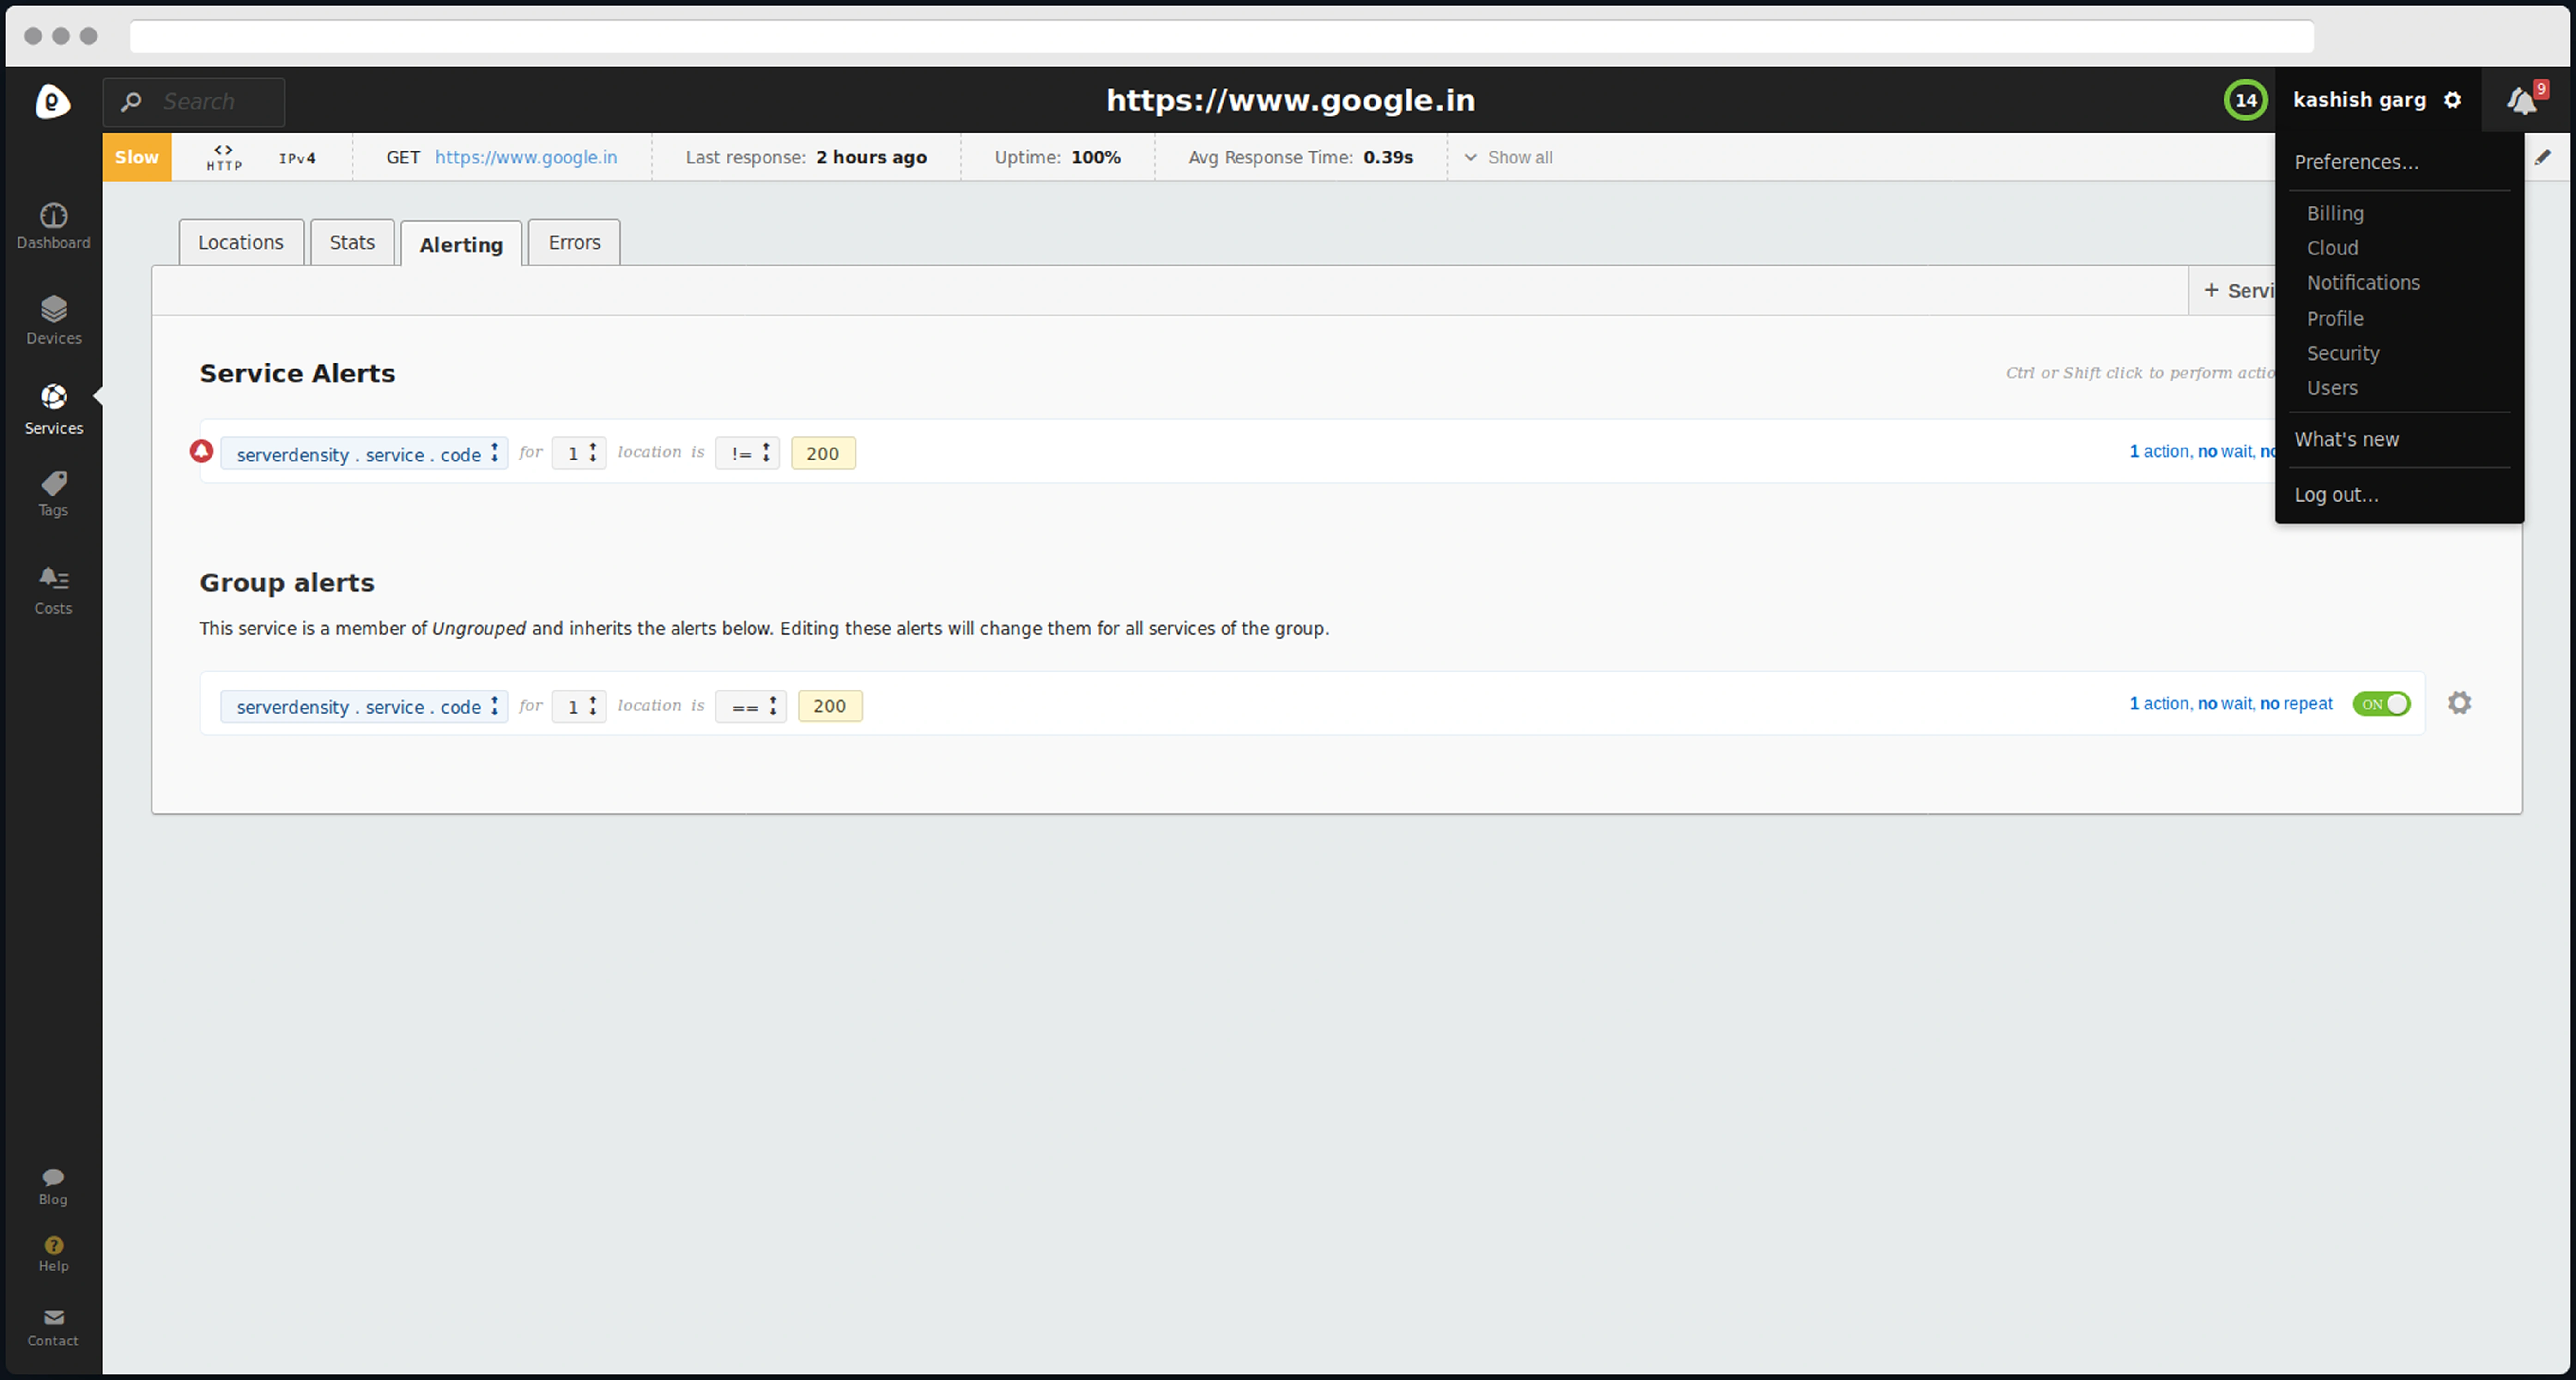Change the != comparison operator dropdown
The width and height of the screenshot is (2576, 1380).
pos(747,453)
